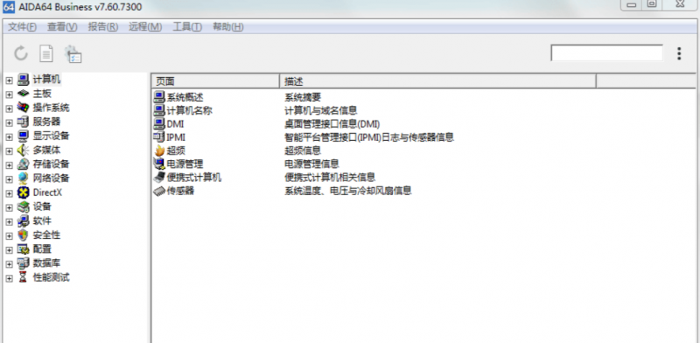Image resolution: width=700 pixels, height=343 pixels.
Task: Open the three-dot options menu
Action: [x=679, y=53]
